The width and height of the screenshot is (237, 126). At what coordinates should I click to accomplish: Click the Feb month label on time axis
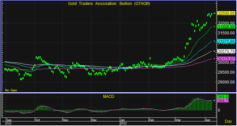pos(152,120)
